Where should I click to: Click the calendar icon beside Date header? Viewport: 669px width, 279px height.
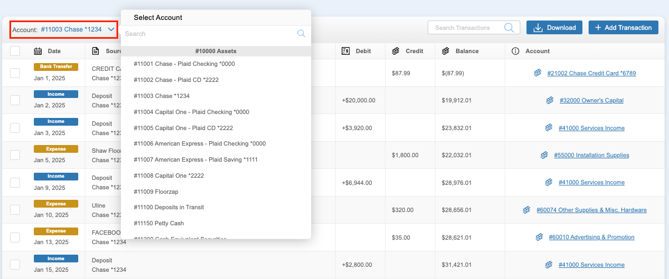pyautogui.click(x=38, y=51)
